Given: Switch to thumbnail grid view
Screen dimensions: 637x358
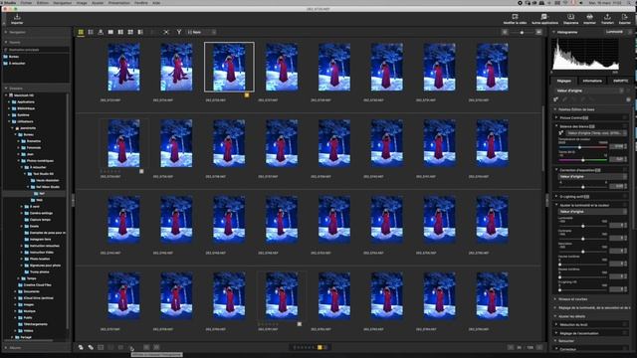Looking at the screenshot, I should coord(81,32).
